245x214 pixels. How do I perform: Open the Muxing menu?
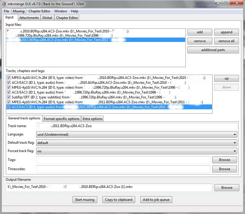19,11
